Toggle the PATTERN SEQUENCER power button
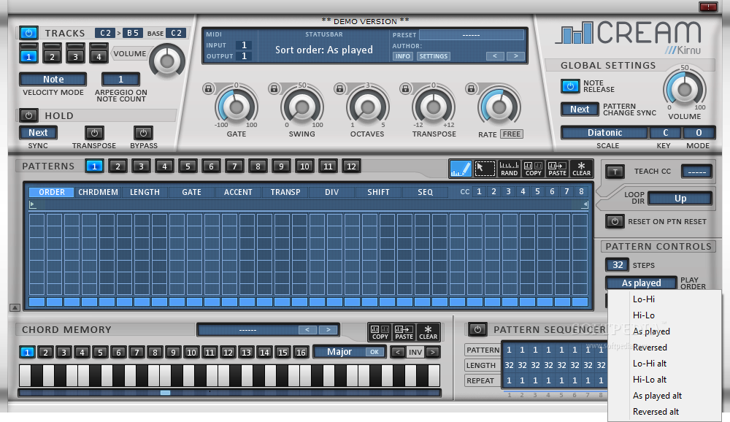Screen dimensions: 730x422 click(477, 329)
